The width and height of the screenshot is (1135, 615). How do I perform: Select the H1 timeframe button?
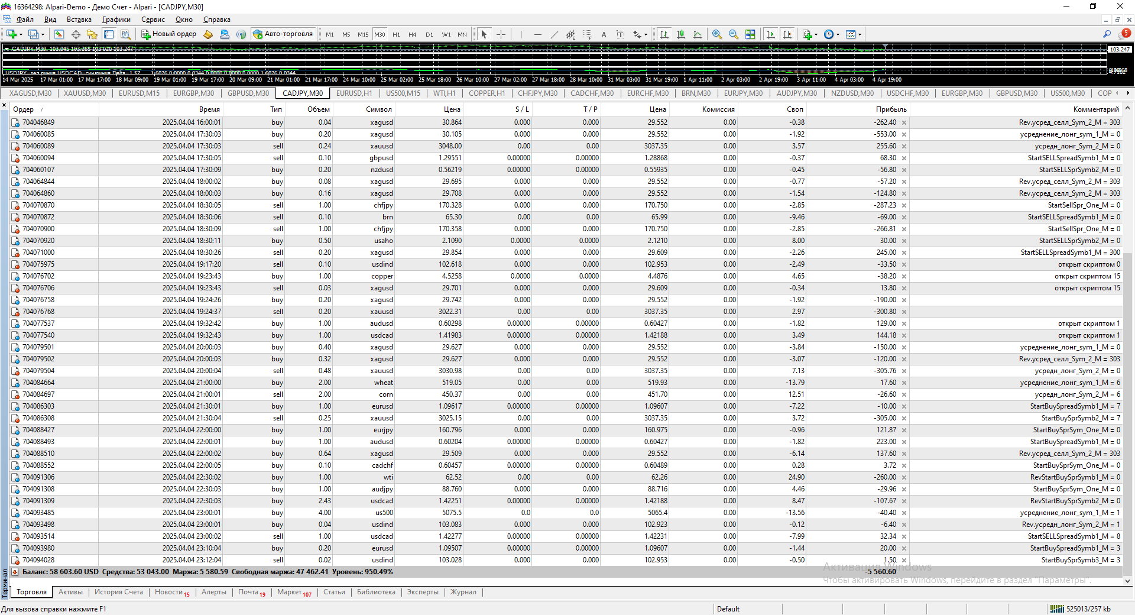pos(396,34)
